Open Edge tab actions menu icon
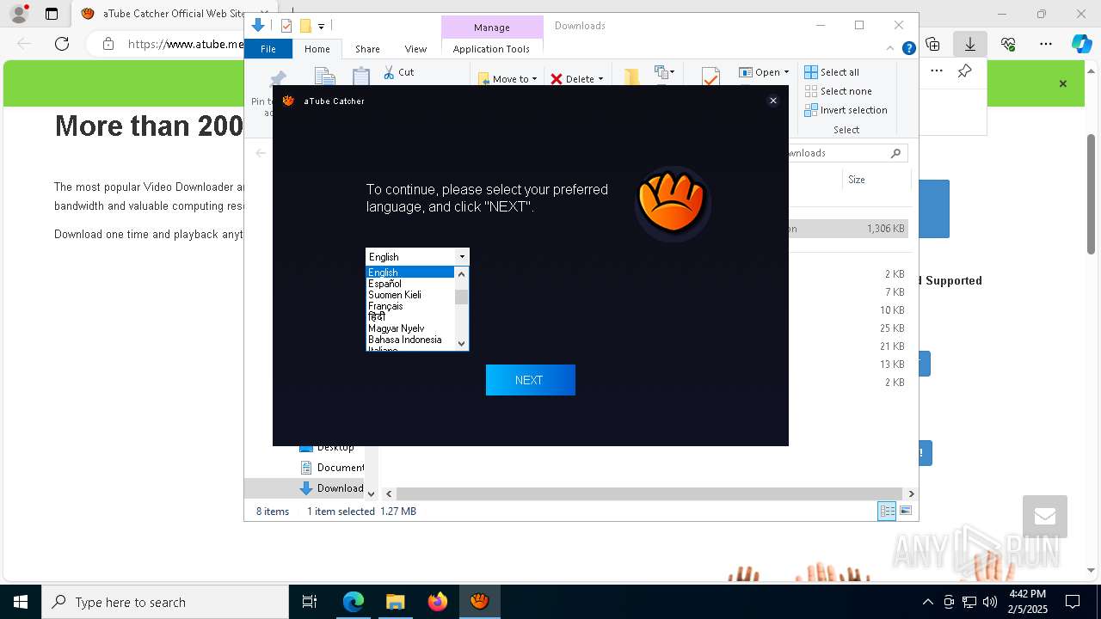 [x=52, y=14]
